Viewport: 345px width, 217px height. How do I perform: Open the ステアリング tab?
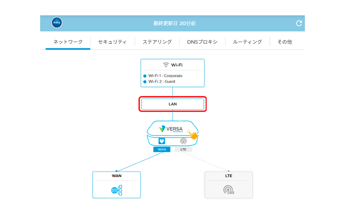pyautogui.click(x=157, y=42)
